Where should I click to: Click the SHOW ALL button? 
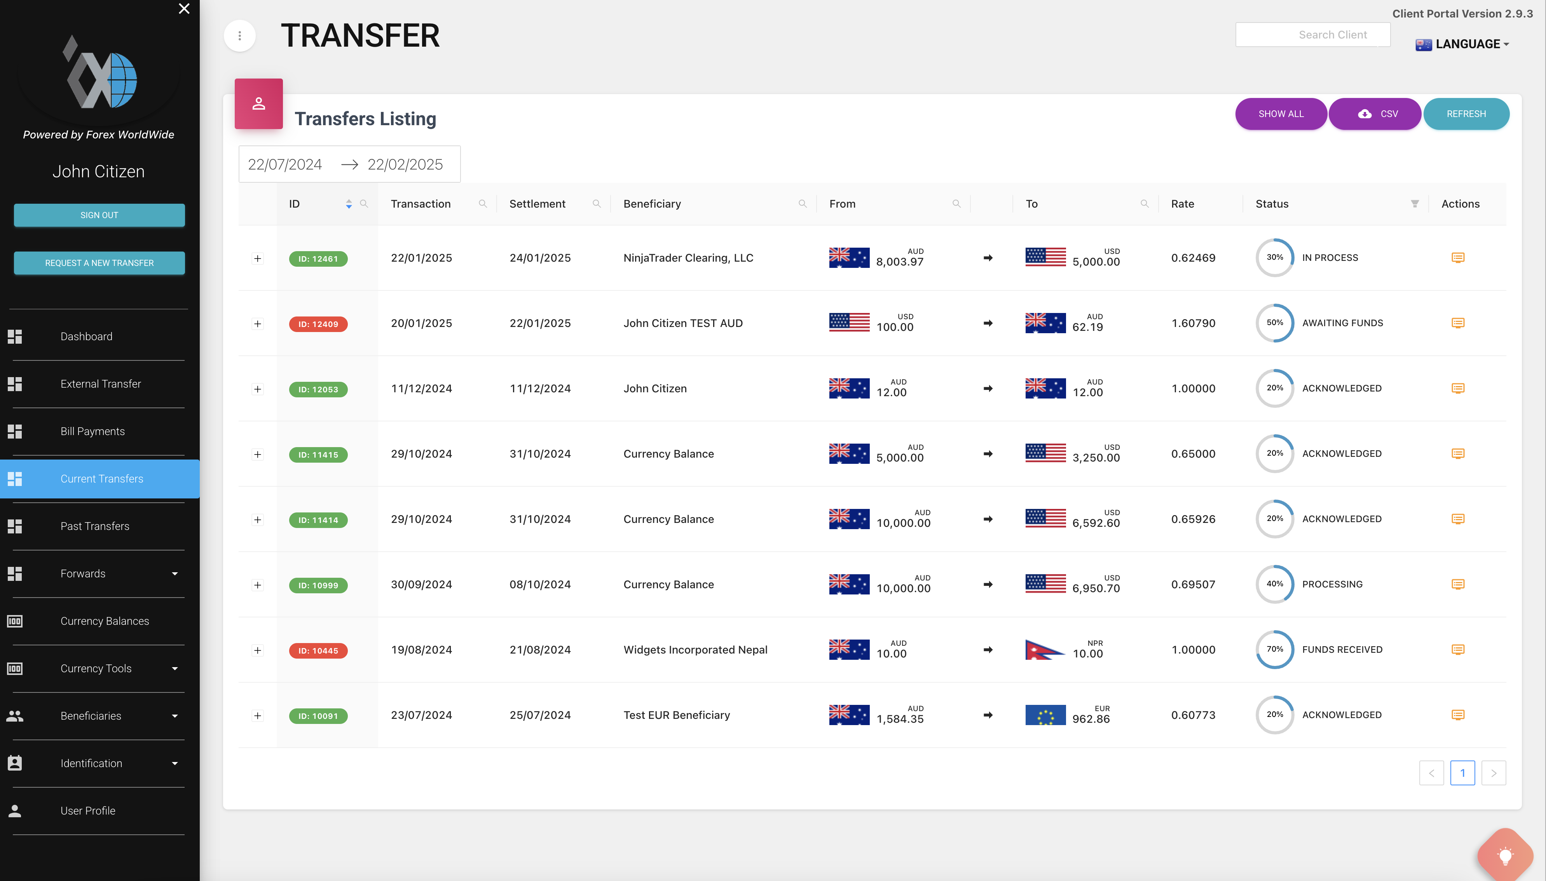[x=1281, y=114]
